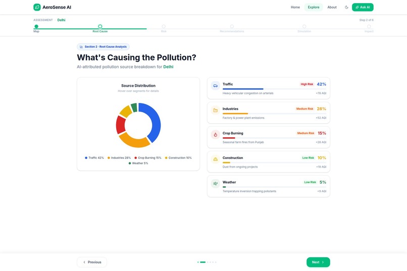Click the Crop Burning progress bar
Screen dimensions: 407x271
[274, 138]
